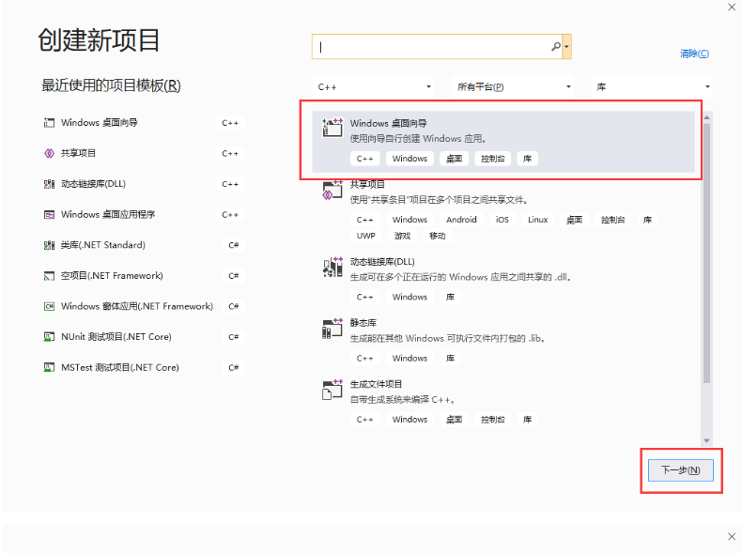Click the 桌面 tag under 生成文件项目

click(454, 420)
